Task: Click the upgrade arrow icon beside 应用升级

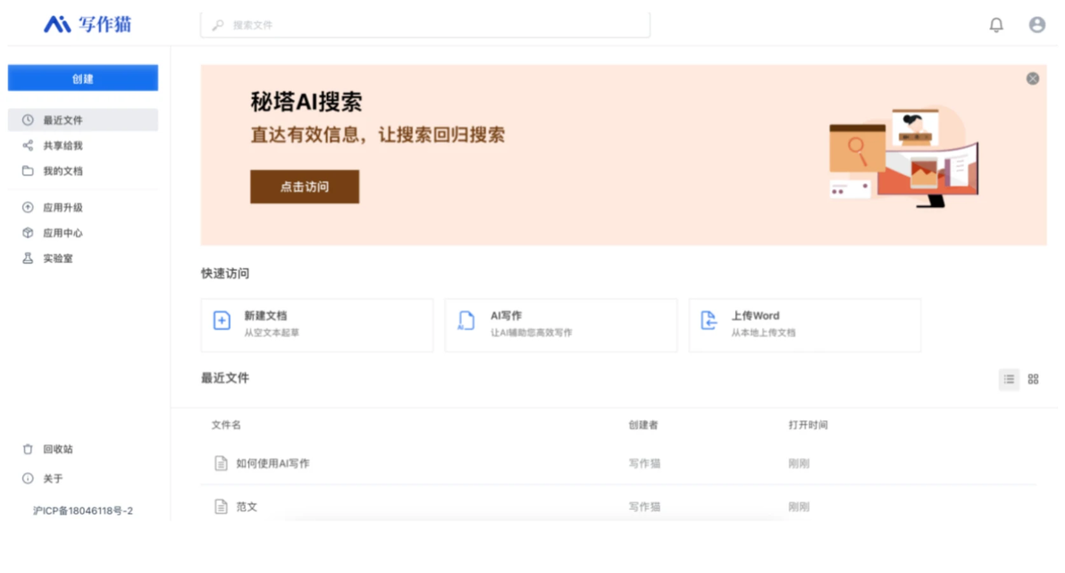Action: point(28,207)
